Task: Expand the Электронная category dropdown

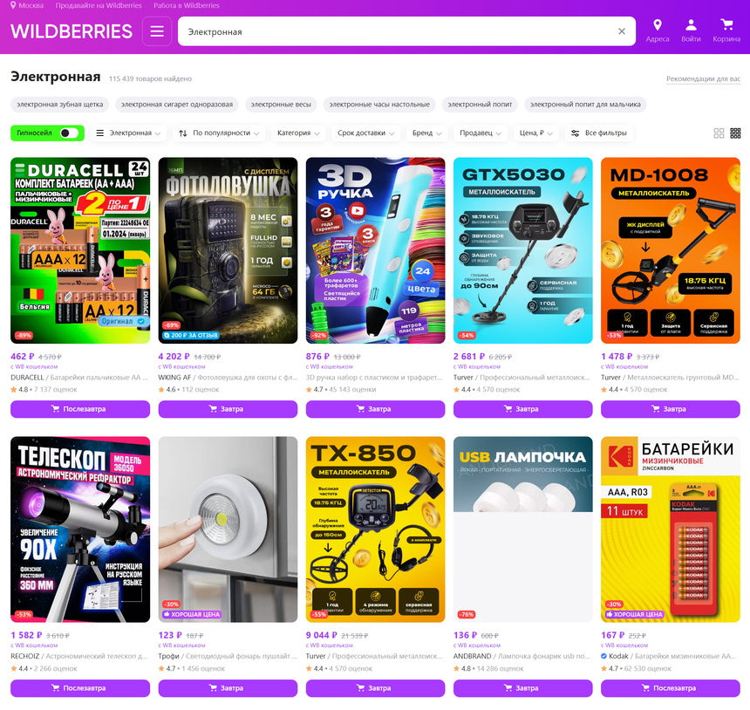Action: click(x=128, y=133)
